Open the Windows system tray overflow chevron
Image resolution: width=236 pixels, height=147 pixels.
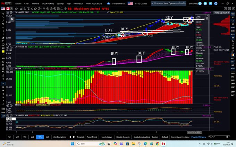(200, 144)
